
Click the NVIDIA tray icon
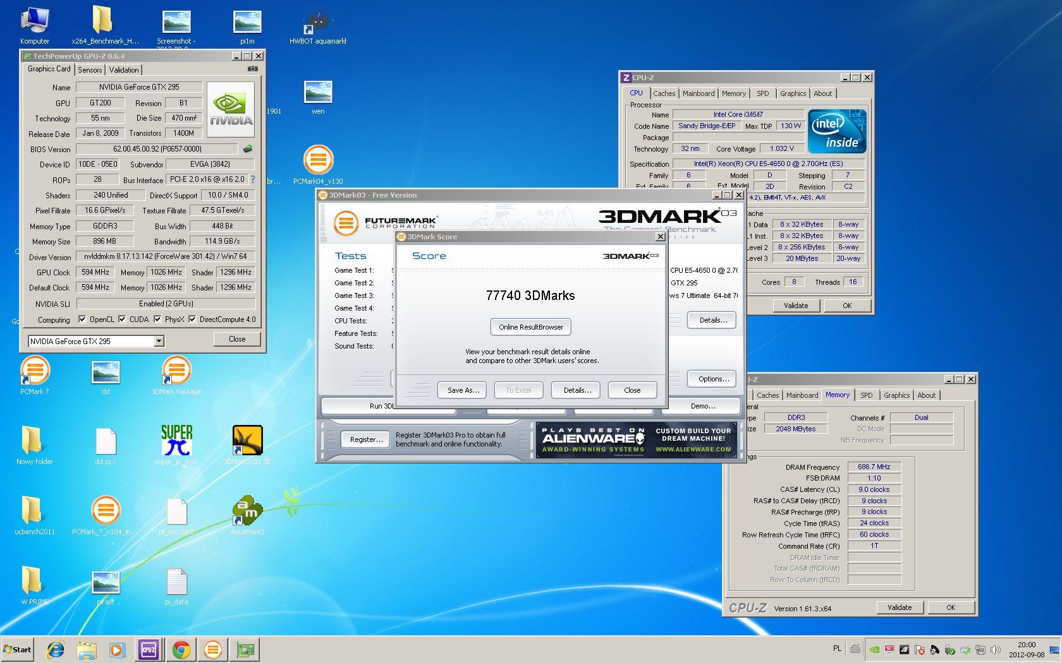874,649
